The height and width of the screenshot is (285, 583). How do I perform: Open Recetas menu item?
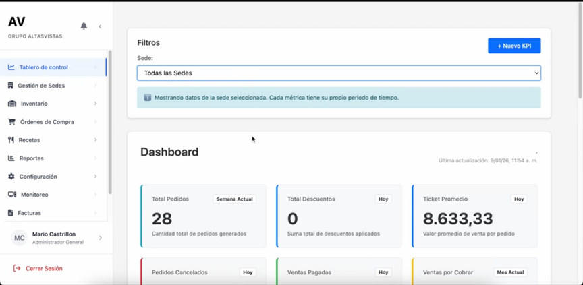[x=53, y=140]
